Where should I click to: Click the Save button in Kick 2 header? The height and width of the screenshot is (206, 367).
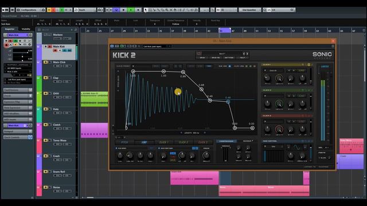[x=202, y=57]
